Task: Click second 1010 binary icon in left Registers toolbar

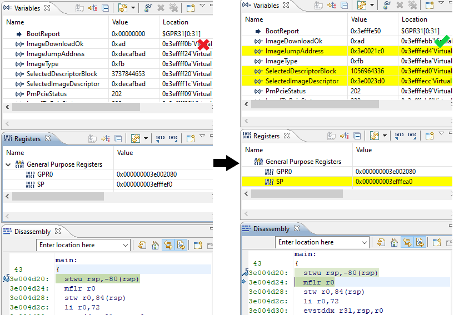Action: tap(173, 139)
